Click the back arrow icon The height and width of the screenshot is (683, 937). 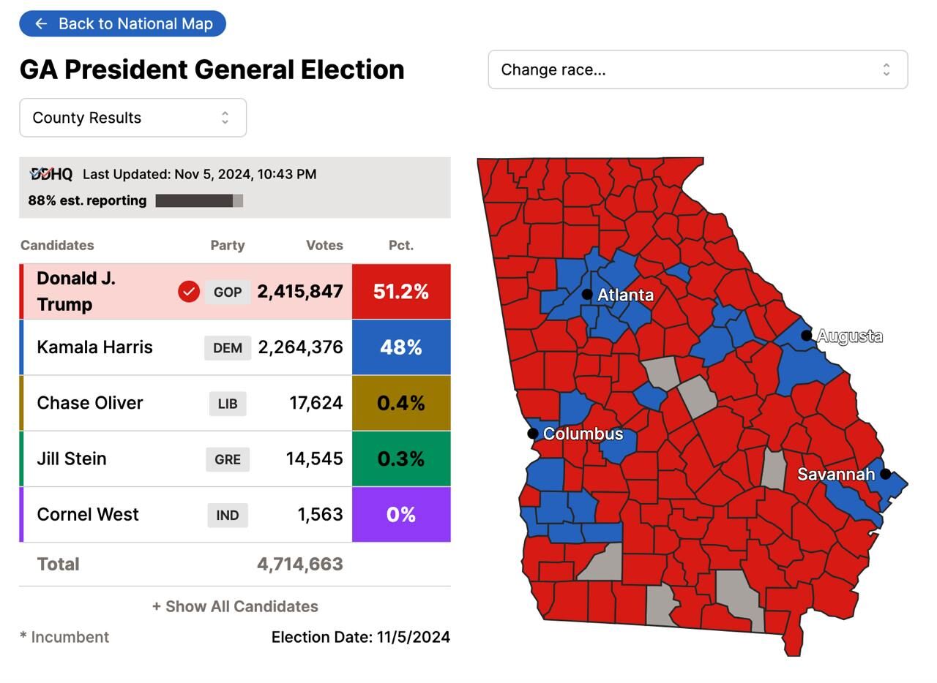coord(41,24)
